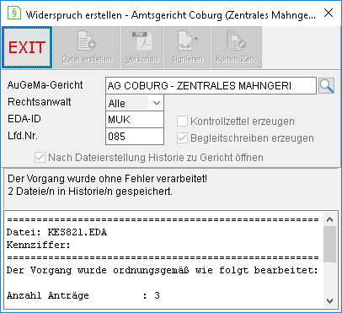Click the paragraph app icon in title bar
The height and width of the screenshot is (313, 342).
click(14, 13)
